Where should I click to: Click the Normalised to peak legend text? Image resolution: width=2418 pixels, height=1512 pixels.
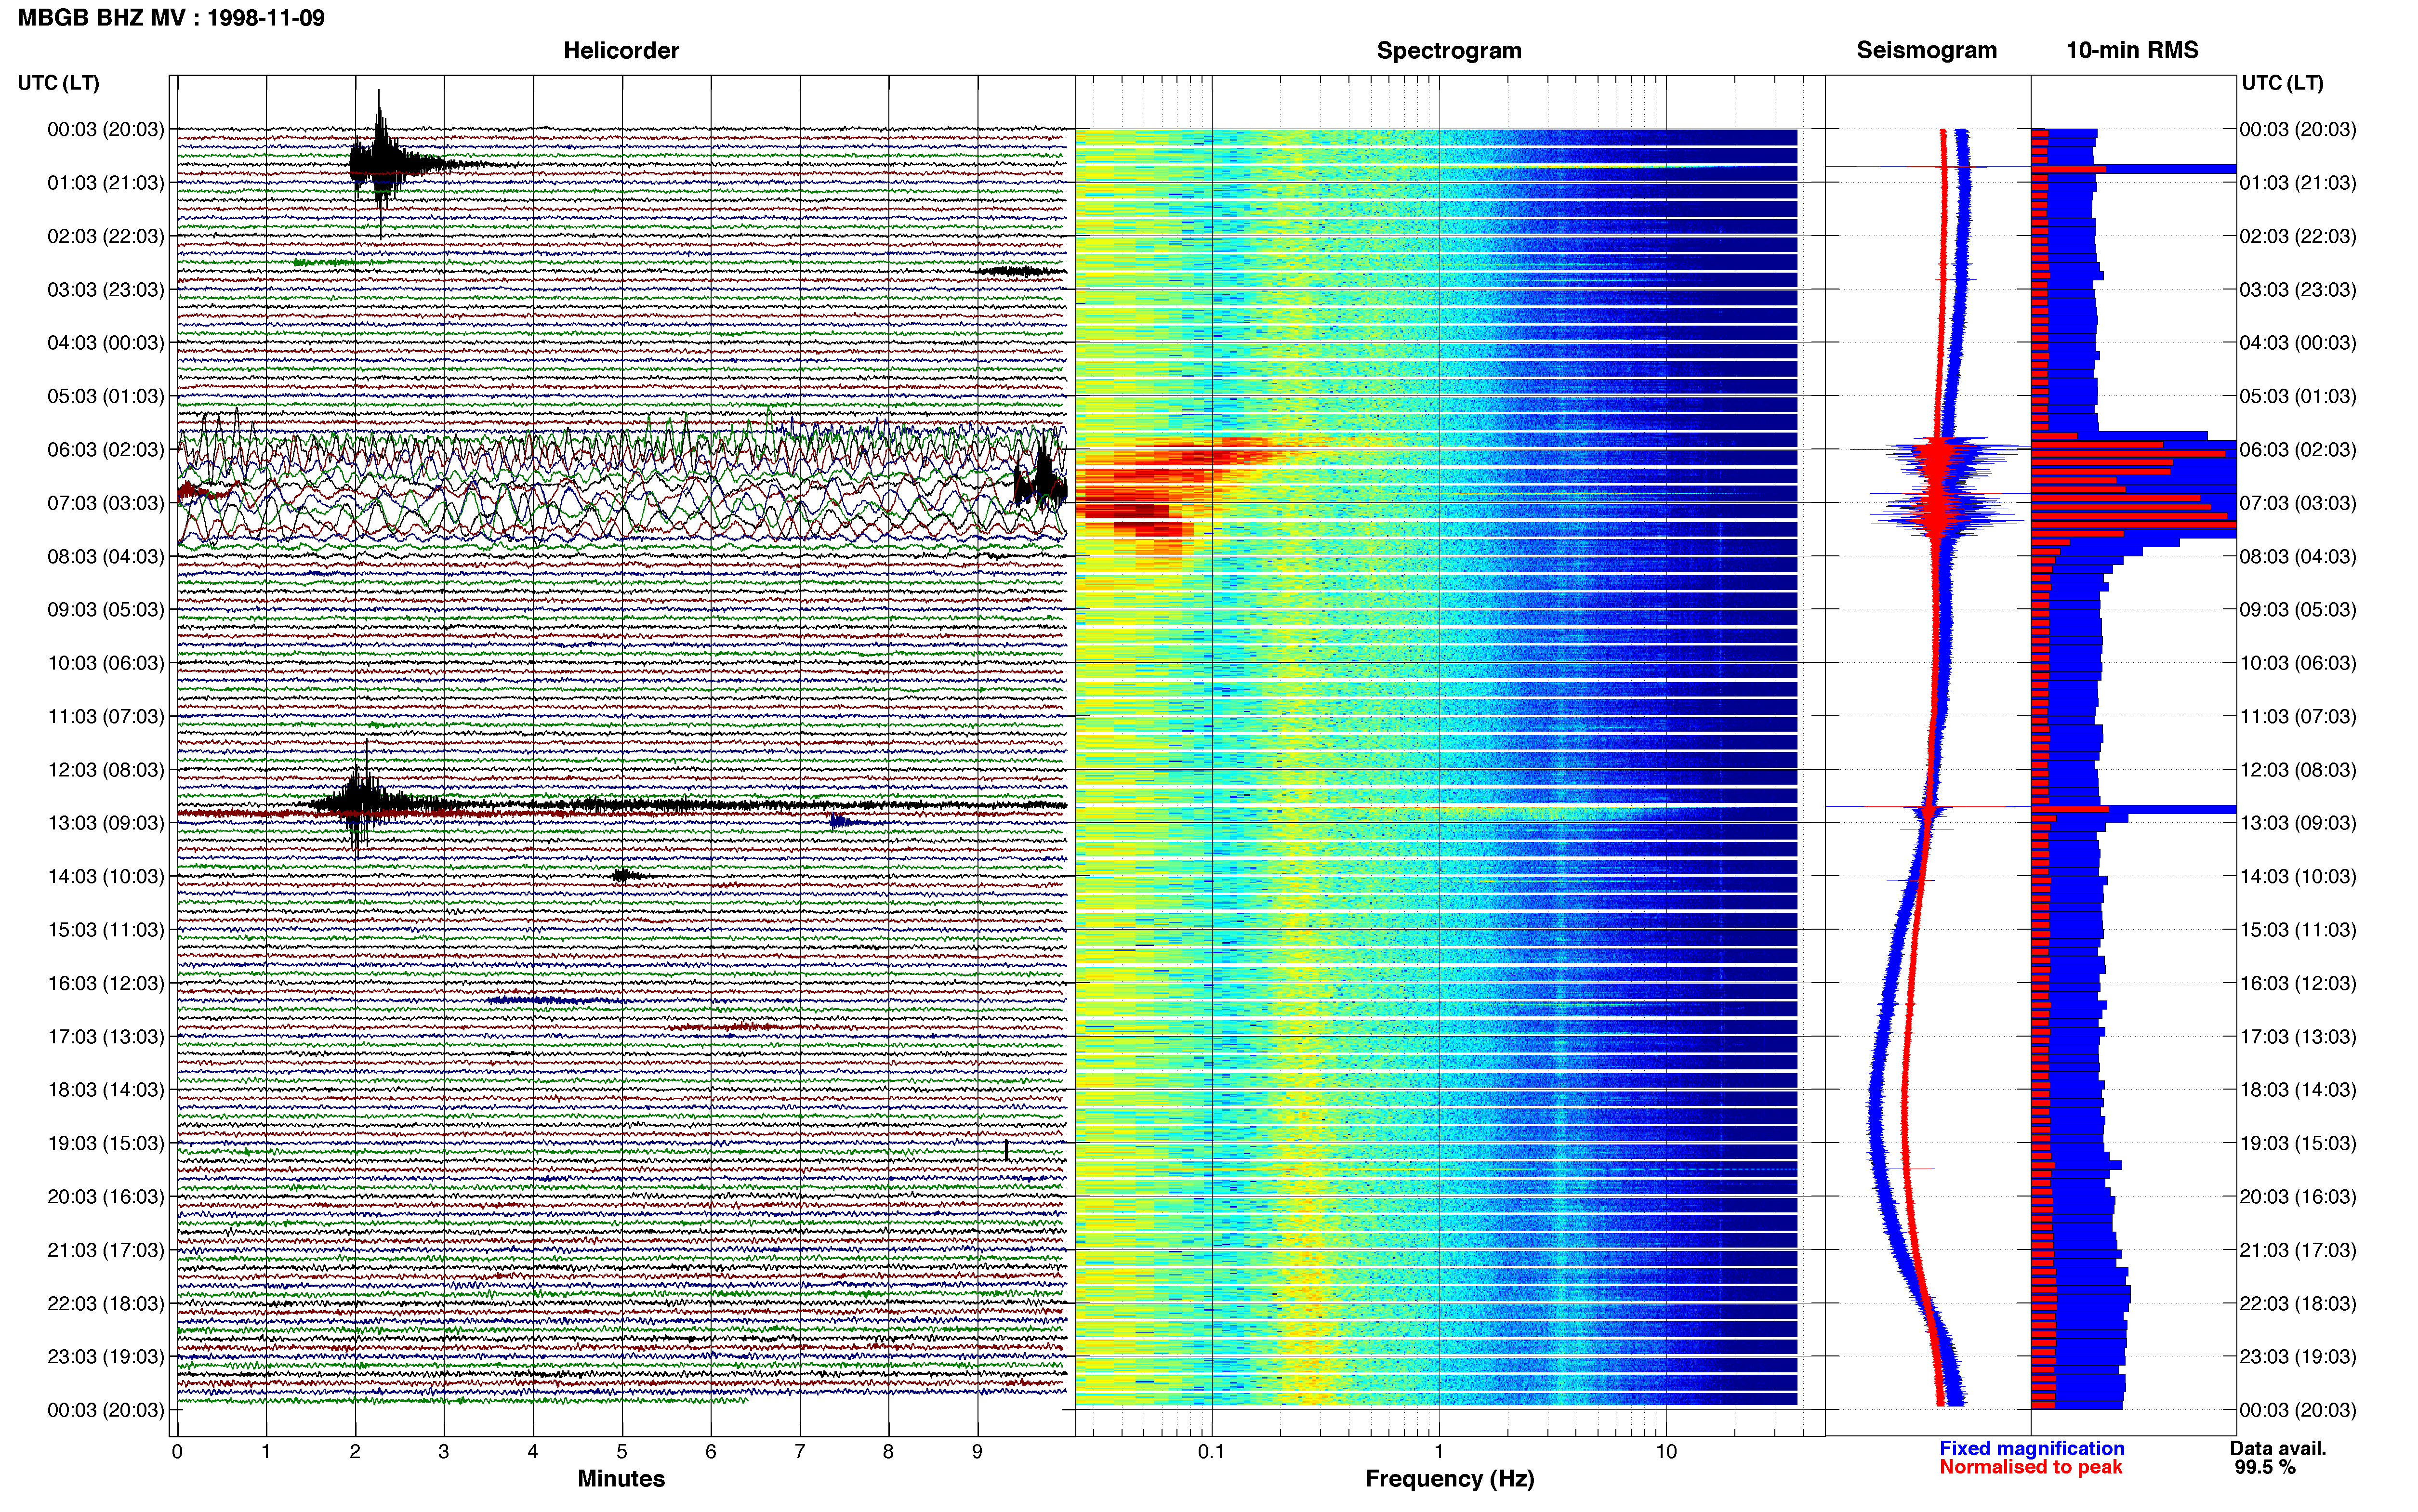coord(2031,1467)
